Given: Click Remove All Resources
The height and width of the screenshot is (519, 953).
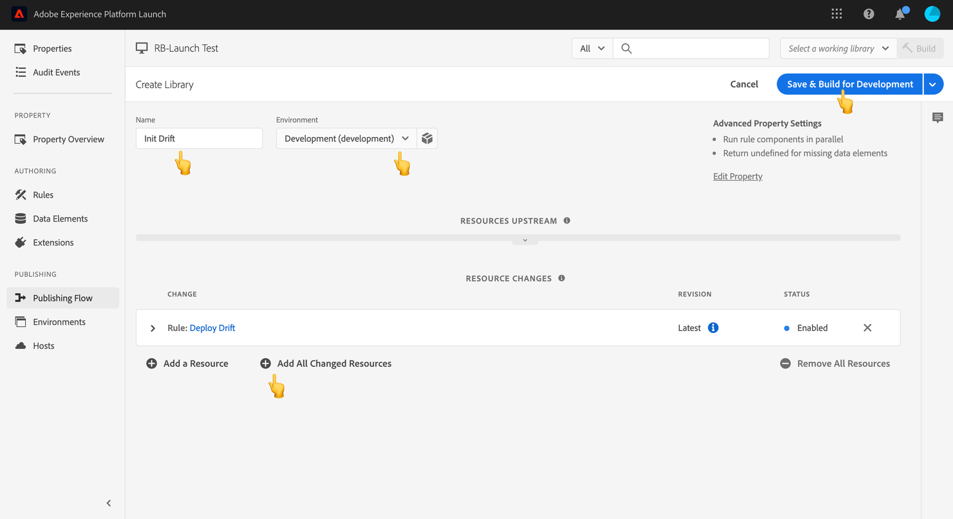Looking at the screenshot, I should pyautogui.click(x=835, y=363).
